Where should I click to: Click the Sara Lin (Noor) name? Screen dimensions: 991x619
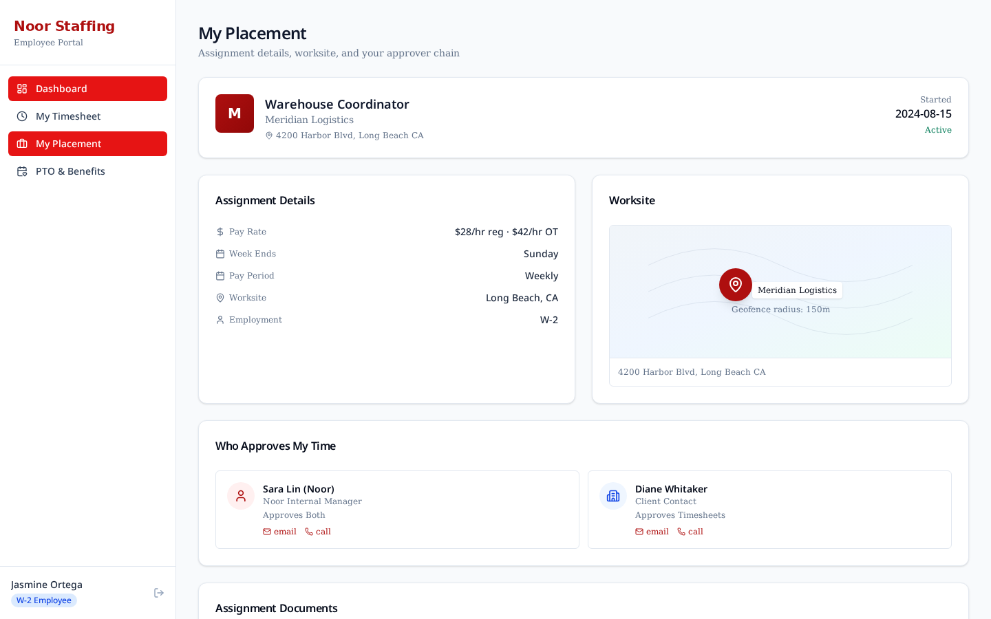(x=299, y=489)
